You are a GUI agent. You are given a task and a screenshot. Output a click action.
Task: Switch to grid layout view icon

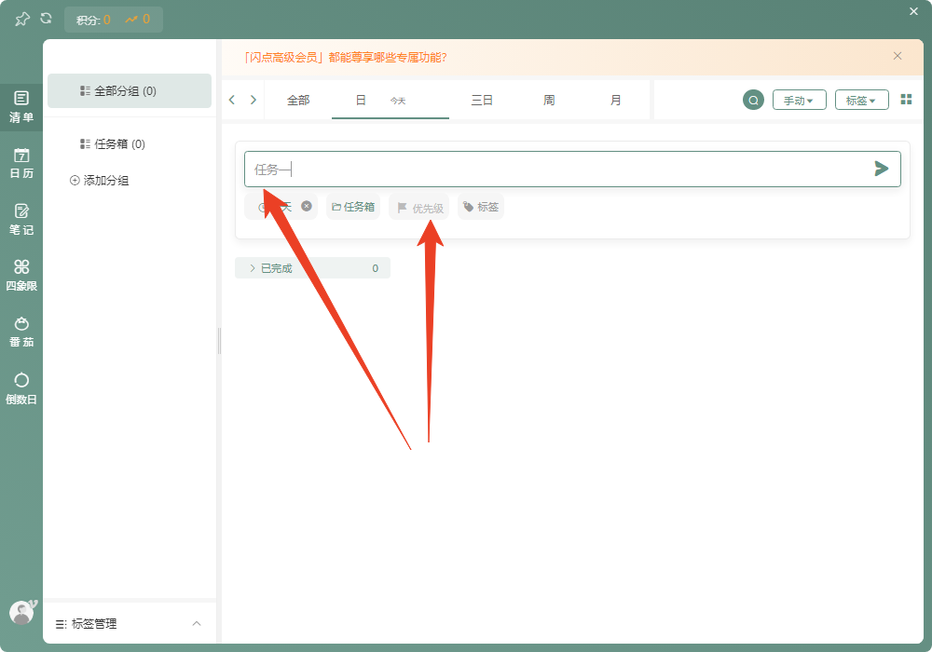coord(906,99)
